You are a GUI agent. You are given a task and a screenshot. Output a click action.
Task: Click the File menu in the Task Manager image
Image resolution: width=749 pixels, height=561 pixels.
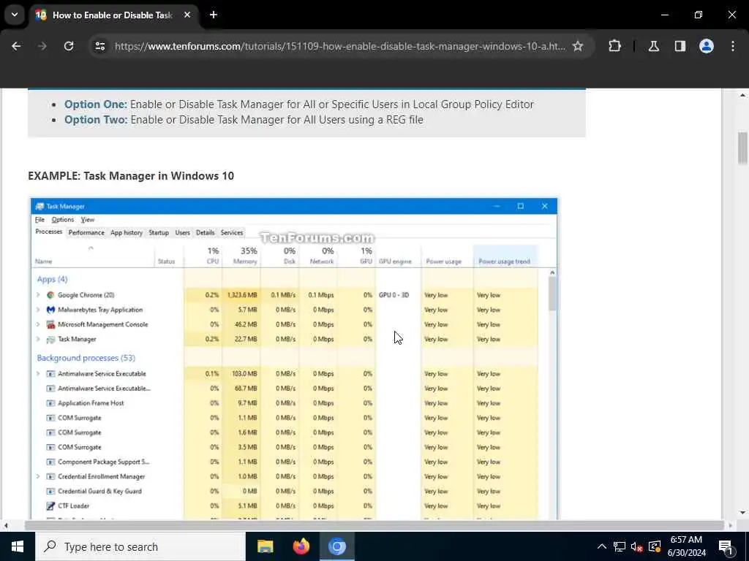39,219
